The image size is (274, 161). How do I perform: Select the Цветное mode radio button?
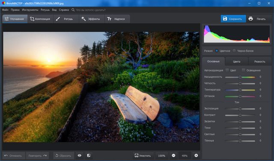pyautogui.click(x=217, y=51)
